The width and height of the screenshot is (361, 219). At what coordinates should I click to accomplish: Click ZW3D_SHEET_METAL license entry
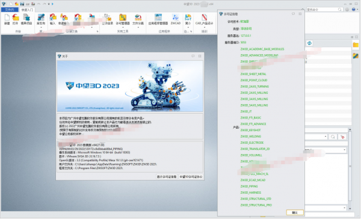click(253, 74)
